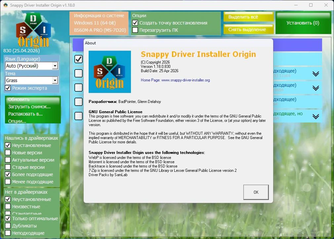Open Опции... menu item in sidebar

(x=17, y=121)
